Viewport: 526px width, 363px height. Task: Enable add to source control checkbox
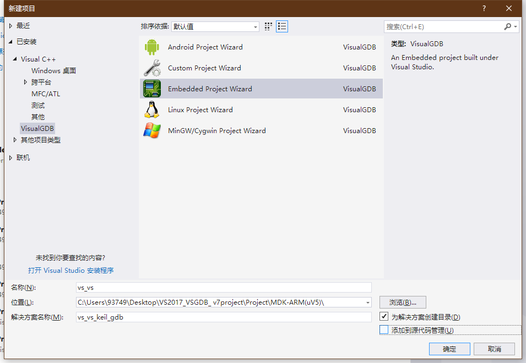384,330
